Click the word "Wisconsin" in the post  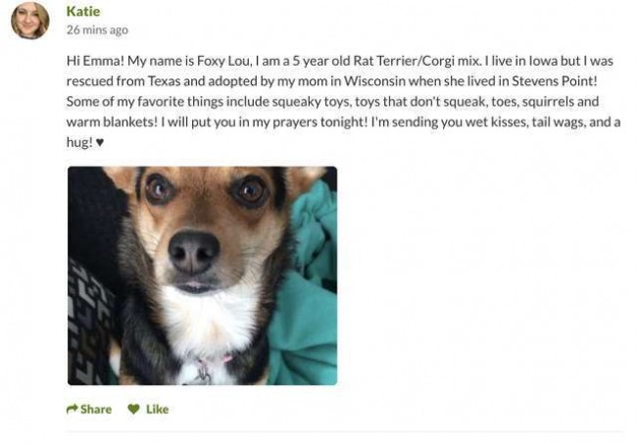click(374, 81)
